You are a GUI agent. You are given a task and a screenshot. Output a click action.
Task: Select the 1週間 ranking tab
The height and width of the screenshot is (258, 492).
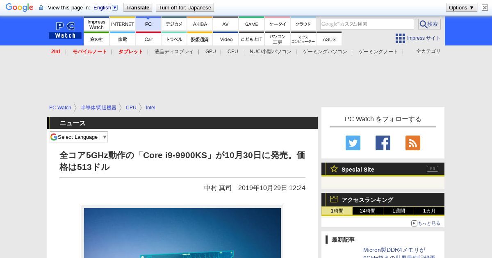(399, 211)
